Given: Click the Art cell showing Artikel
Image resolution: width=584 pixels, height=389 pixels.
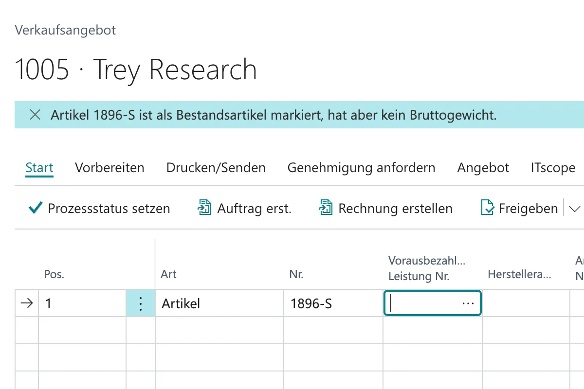Looking at the screenshot, I should [x=219, y=303].
